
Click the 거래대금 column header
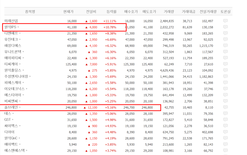(189, 11)
